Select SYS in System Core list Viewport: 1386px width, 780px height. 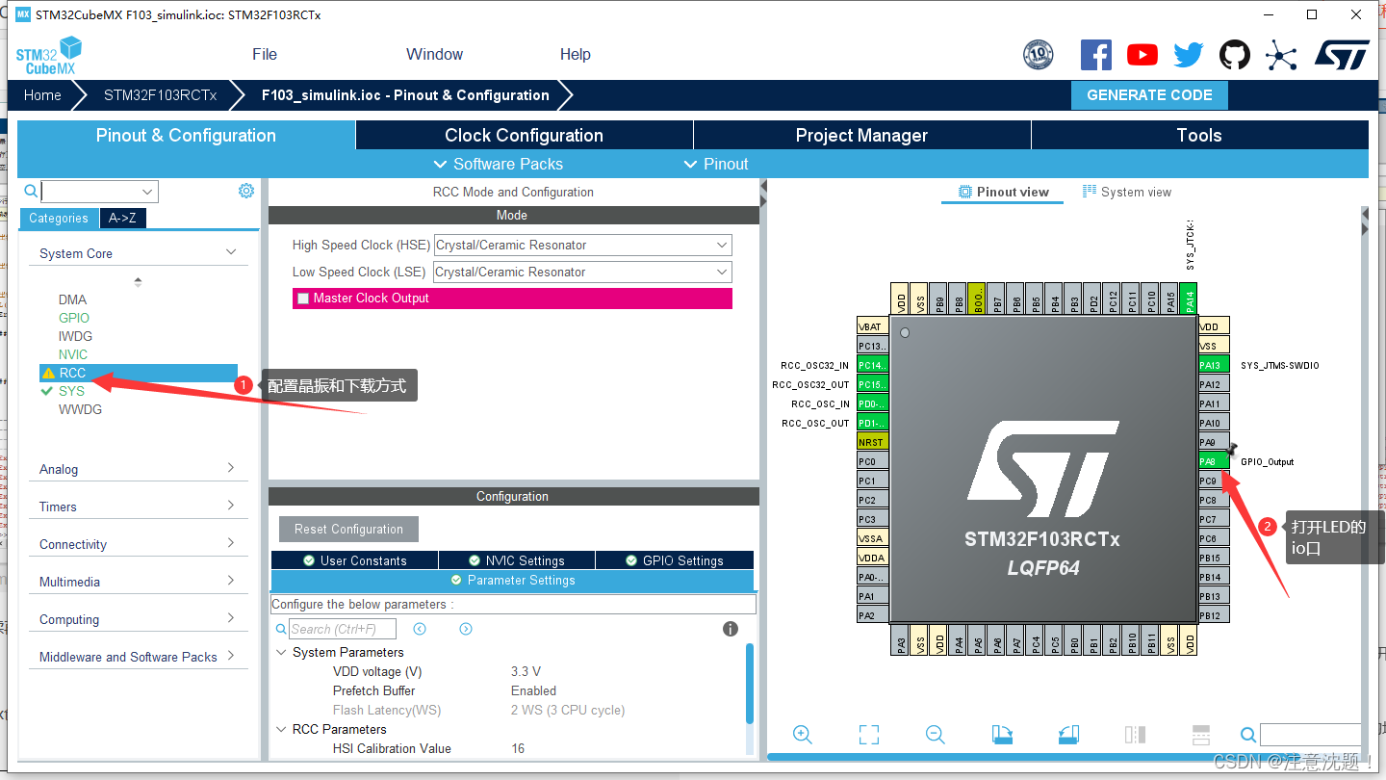(71, 391)
